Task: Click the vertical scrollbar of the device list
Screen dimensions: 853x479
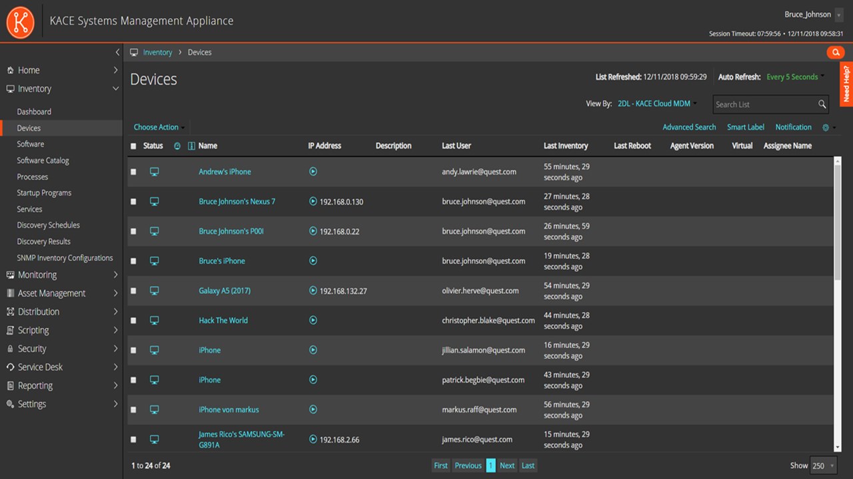Action: (837, 220)
